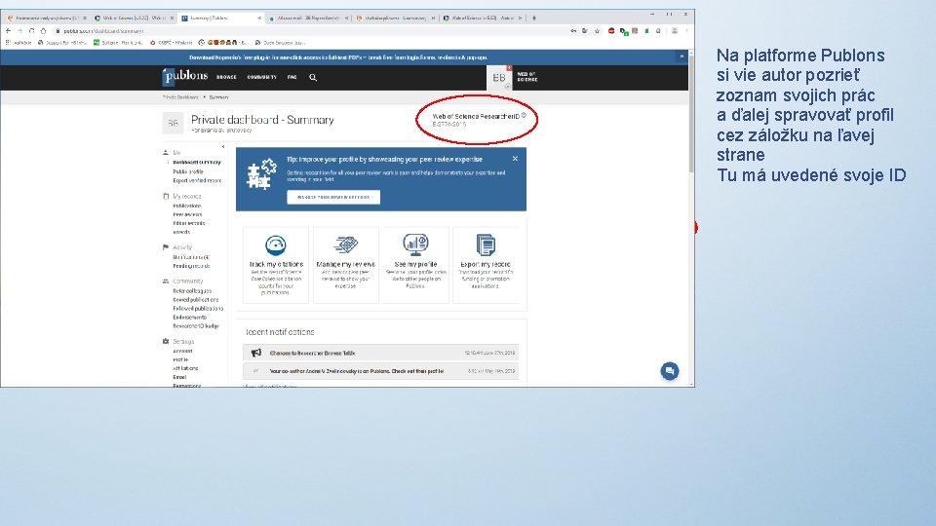Click the Track my citations gauge icon
The height and width of the screenshot is (526, 936).
pyautogui.click(x=276, y=245)
